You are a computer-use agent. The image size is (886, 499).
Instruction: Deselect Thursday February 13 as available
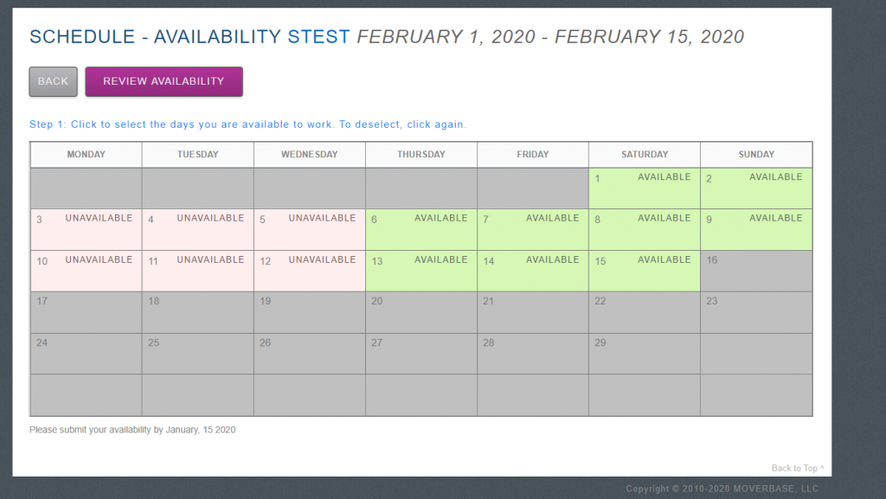pyautogui.click(x=421, y=272)
